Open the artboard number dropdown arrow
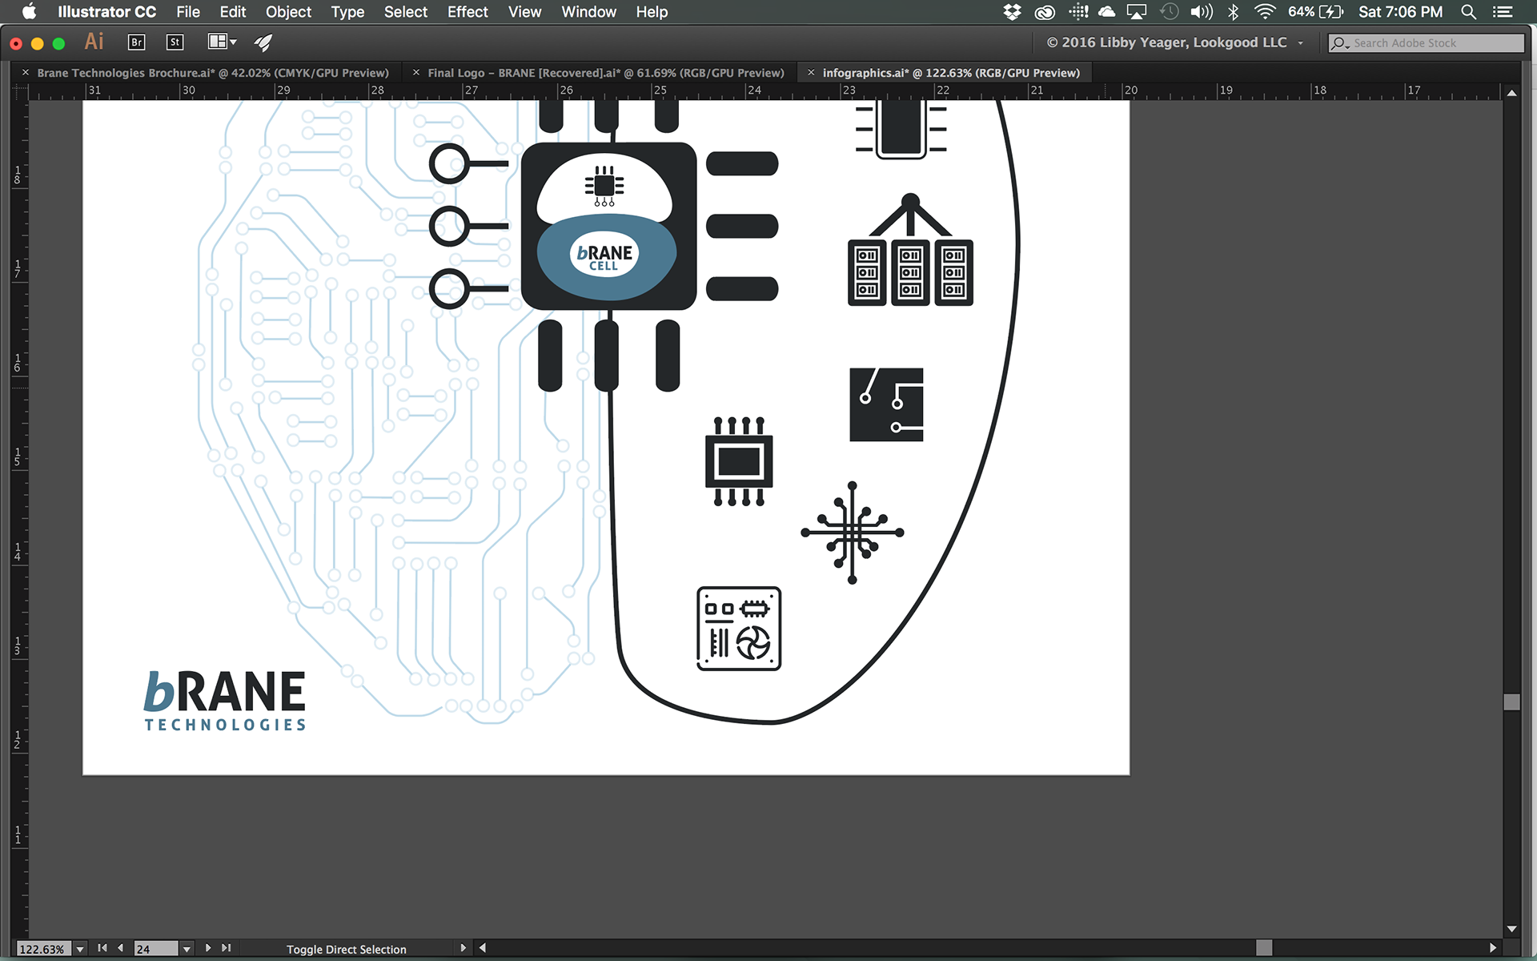The width and height of the screenshot is (1537, 961). pos(187,949)
